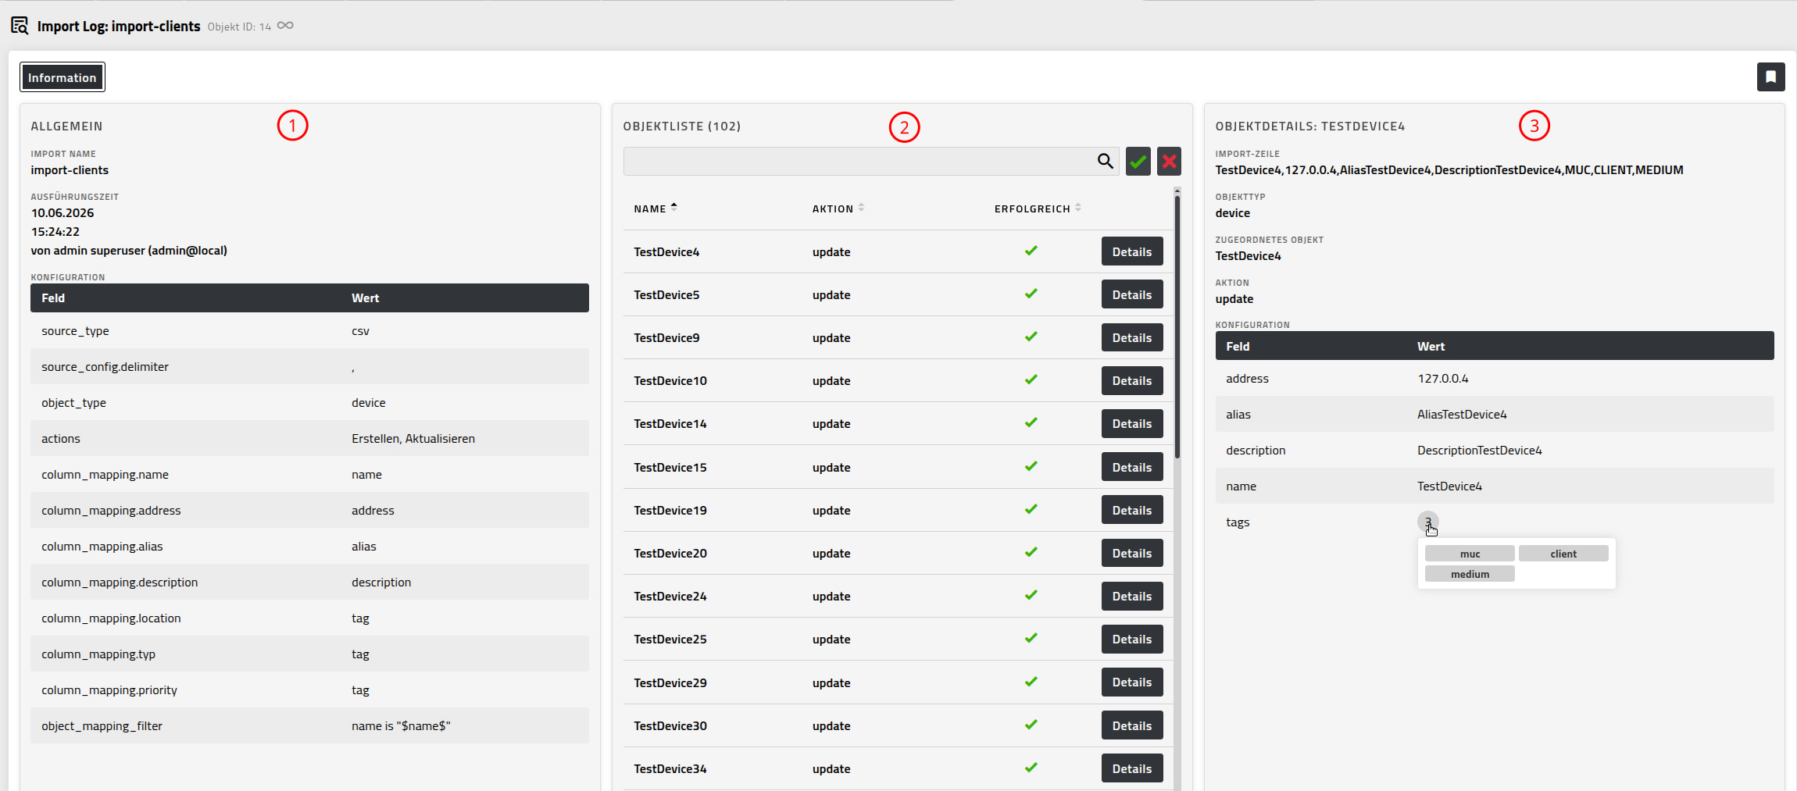Image resolution: width=1797 pixels, height=791 pixels.
Task: Click the tags count badge showing 3
Action: (1427, 522)
